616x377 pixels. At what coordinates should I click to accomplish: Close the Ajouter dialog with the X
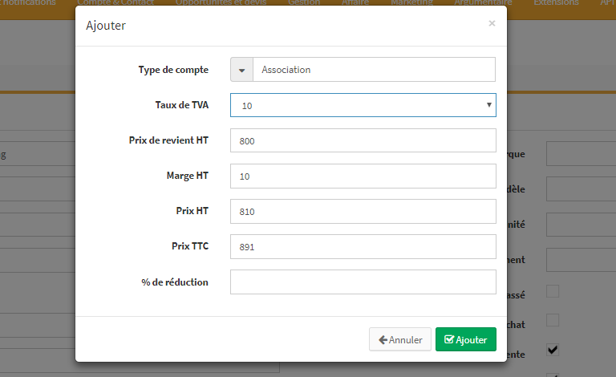(x=492, y=23)
